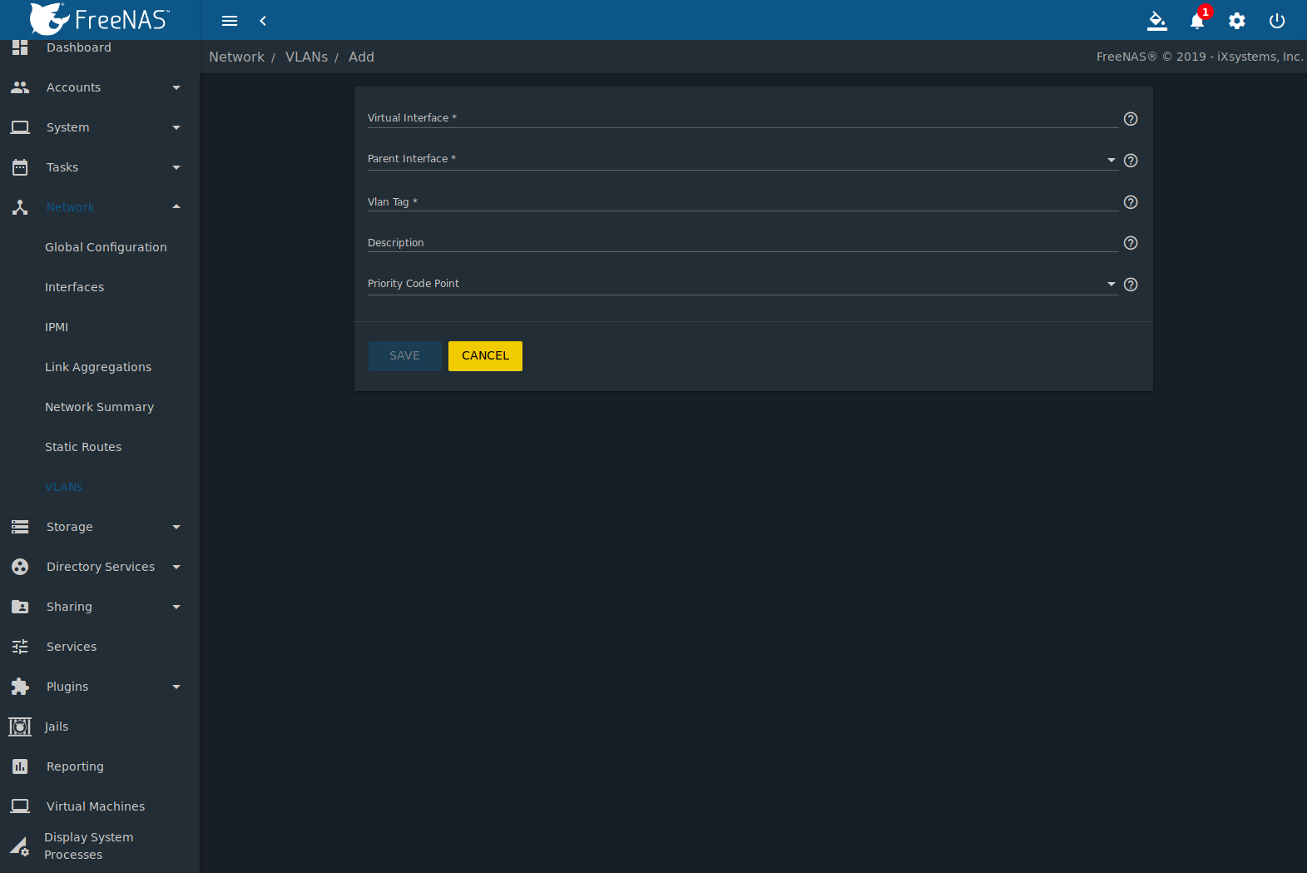
Task: Click the Directory Services icon
Action: (20, 567)
